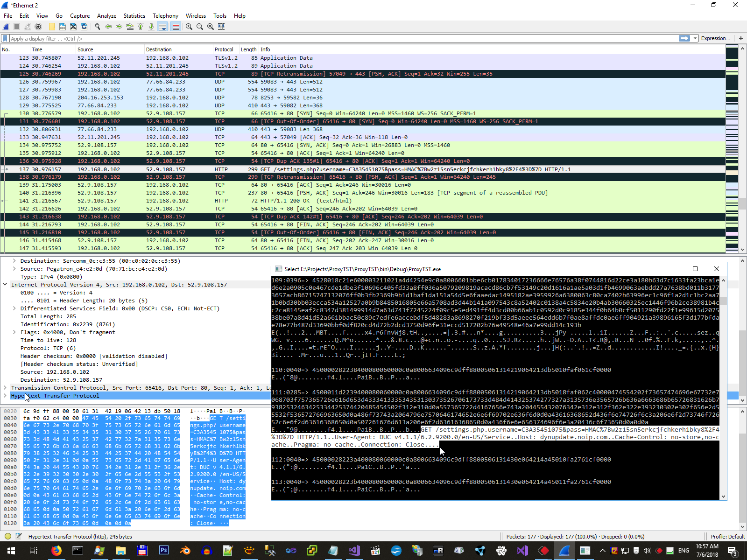This screenshot has width=747, height=560.
Task: Click the packet count status text
Action: (x=575, y=537)
